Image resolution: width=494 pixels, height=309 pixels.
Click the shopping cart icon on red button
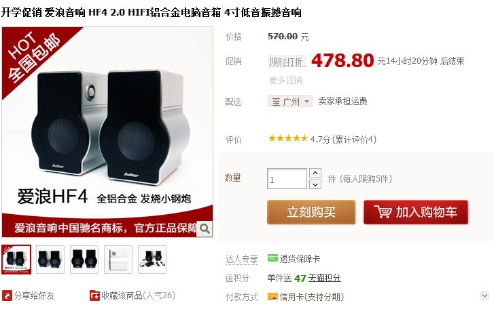pos(383,212)
